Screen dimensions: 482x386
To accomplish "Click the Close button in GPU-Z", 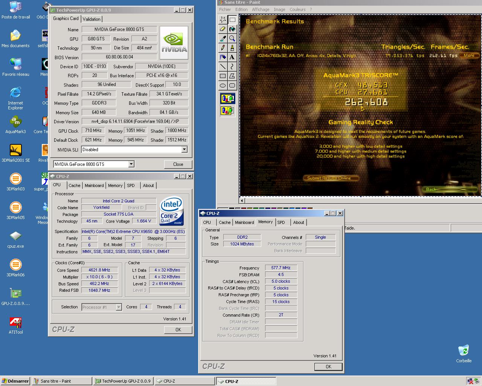I will (178, 164).
